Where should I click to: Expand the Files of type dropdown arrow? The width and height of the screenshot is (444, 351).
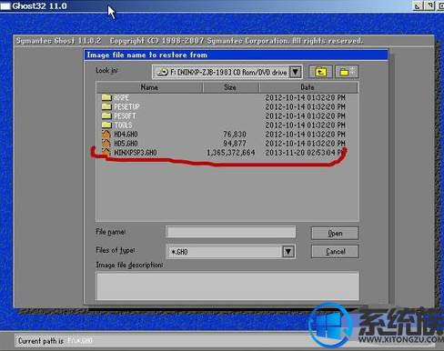[288, 252]
